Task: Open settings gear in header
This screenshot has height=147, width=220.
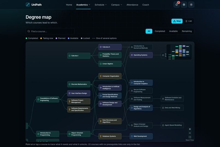Action: (x=184, y=5)
